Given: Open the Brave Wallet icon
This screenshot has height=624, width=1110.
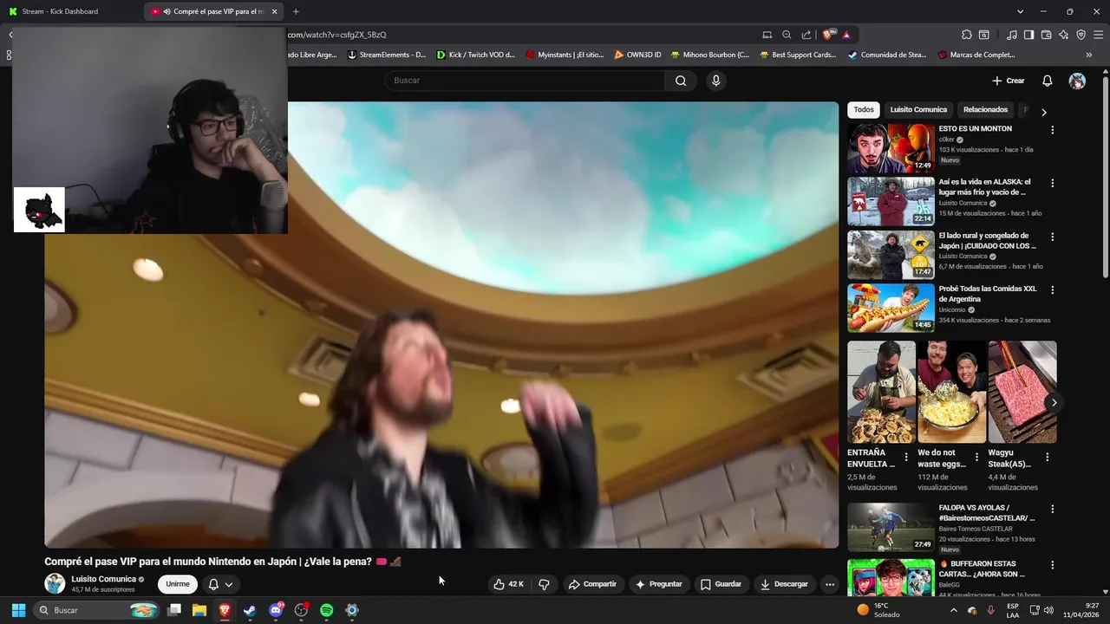Looking at the screenshot, I should 1046,35.
